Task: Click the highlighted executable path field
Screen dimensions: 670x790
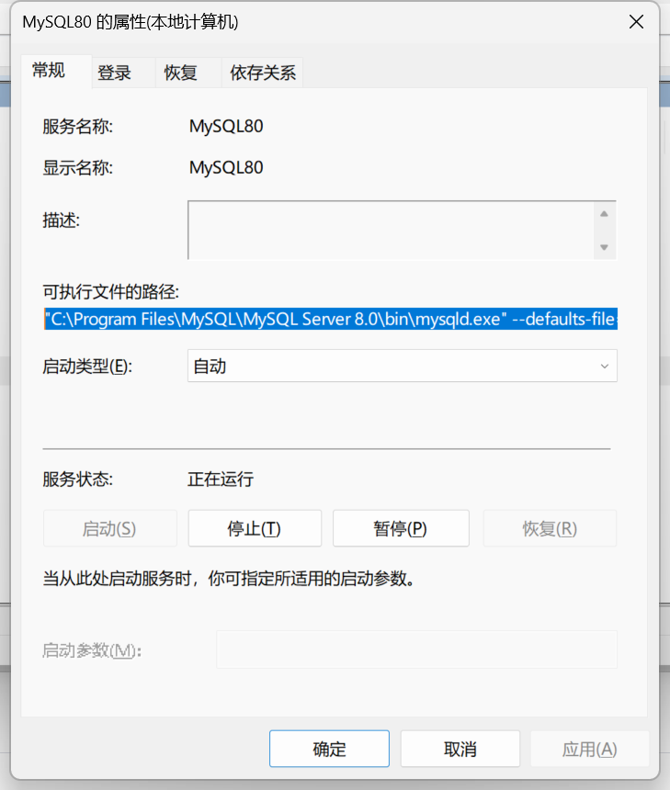Action: (x=331, y=320)
